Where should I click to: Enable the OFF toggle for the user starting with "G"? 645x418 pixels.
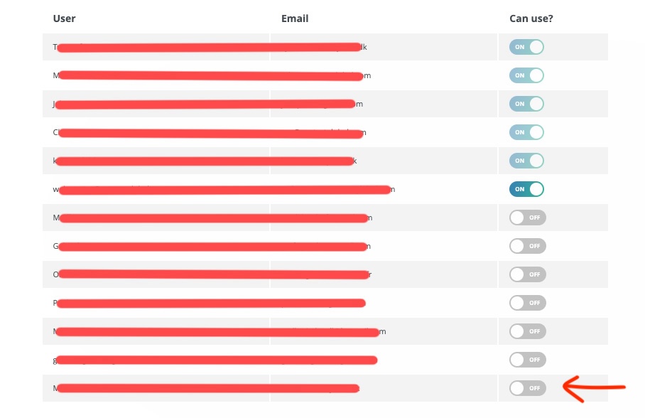coord(528,246)
